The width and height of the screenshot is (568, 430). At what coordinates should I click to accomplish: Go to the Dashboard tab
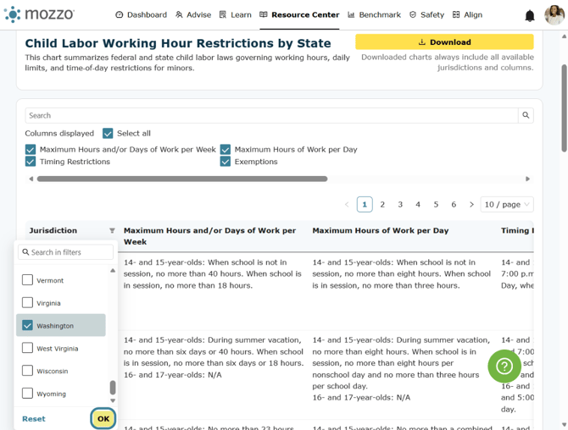(x=142, y=15)
